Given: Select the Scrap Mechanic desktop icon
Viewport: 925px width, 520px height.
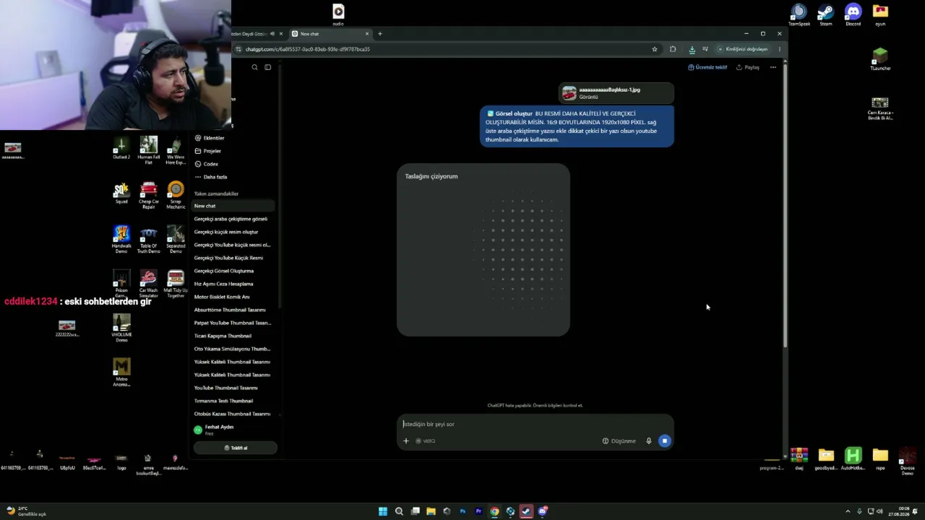Looking at the screenshot, I should (176, 195).
